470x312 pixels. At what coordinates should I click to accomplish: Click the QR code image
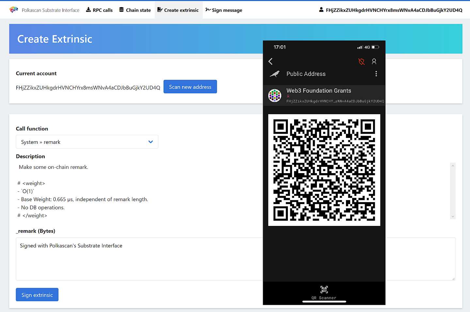pyautogui.click(x=324, y=170)
